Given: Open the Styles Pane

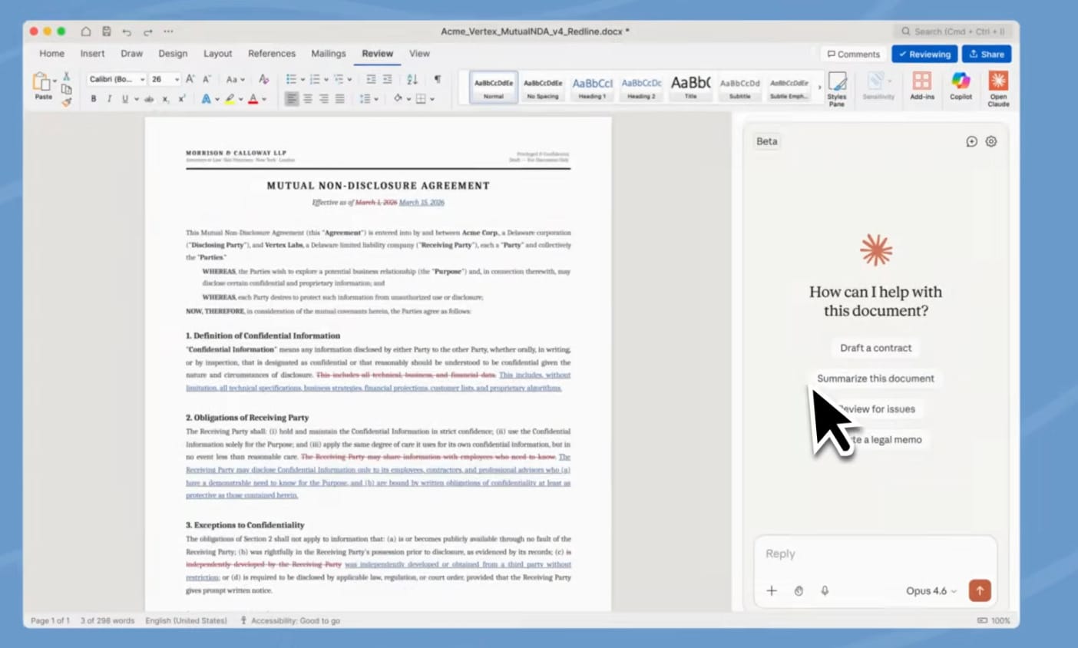Looking at the screenshot, I should tap(837, 88).
